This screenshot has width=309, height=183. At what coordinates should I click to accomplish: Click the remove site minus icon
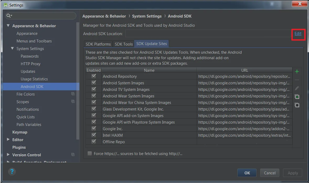(297, 80)
